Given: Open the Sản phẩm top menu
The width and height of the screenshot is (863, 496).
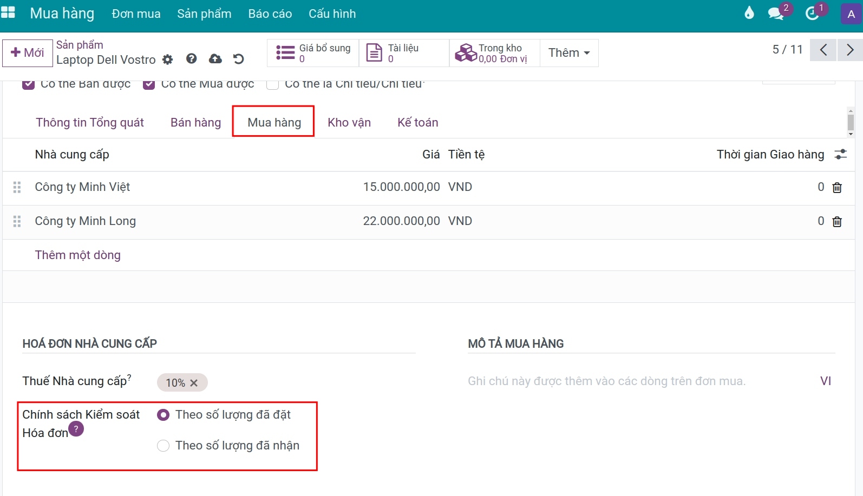Looking at the screenshot, I should point(204,14).
